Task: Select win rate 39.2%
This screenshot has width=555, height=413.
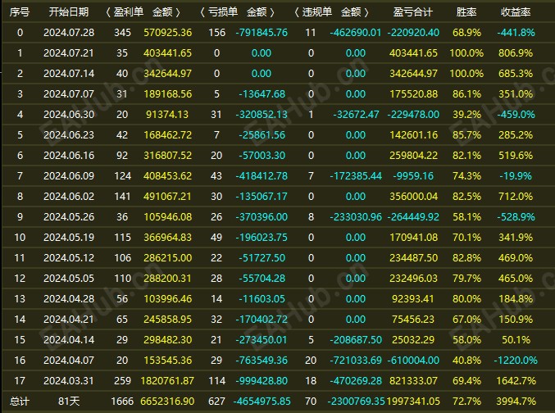Action: [466, 115]
